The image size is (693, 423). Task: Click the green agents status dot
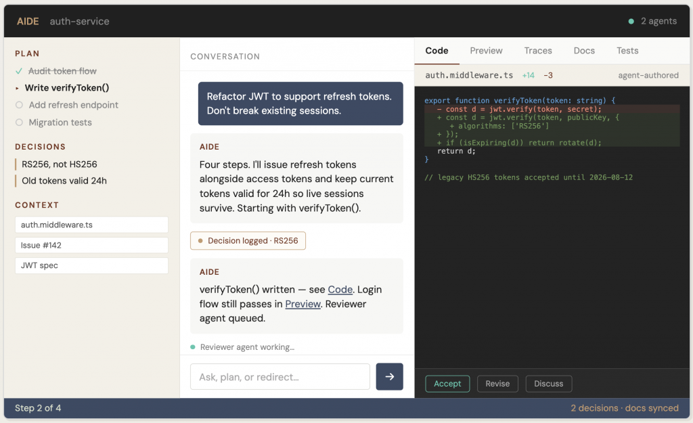coord(631,21)
